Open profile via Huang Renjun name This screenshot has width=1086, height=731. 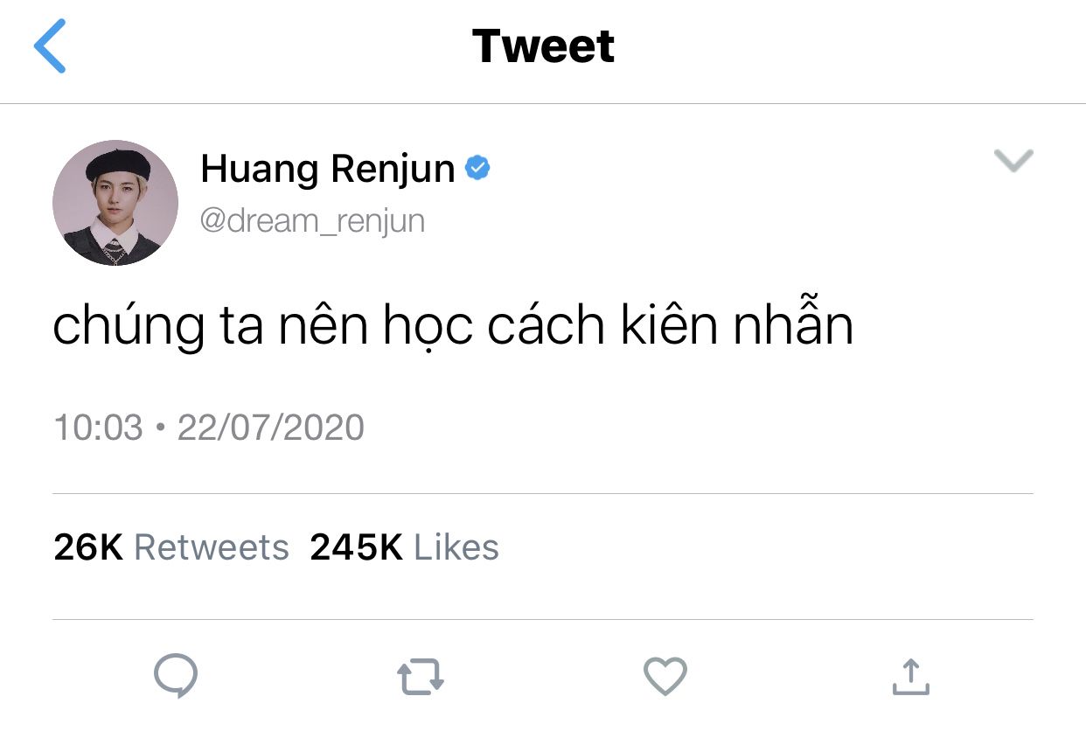(x=328, y=169)
